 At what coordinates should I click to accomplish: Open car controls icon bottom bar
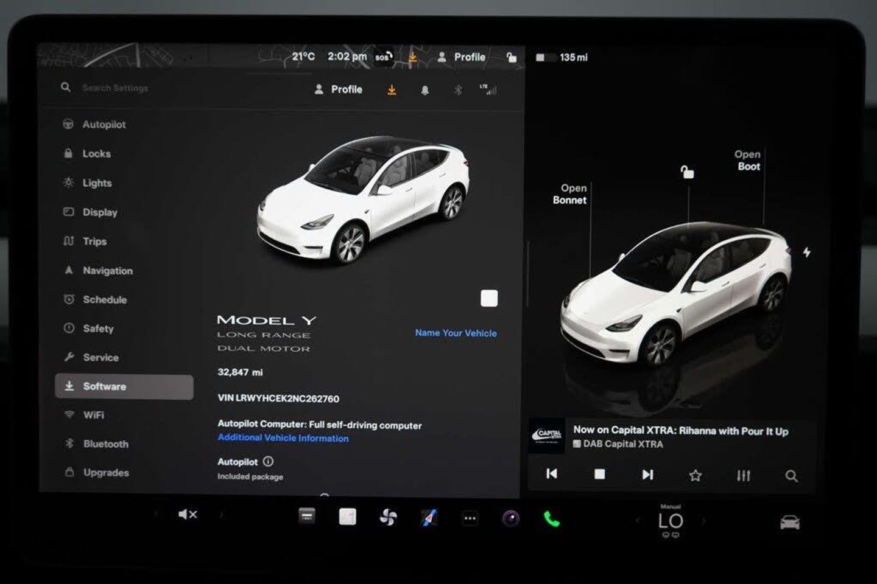[x=790, y=522]
